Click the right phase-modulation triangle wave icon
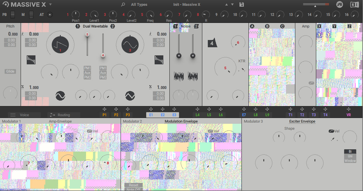The width and height of the screenshot is (363, 191). (130, 95)
